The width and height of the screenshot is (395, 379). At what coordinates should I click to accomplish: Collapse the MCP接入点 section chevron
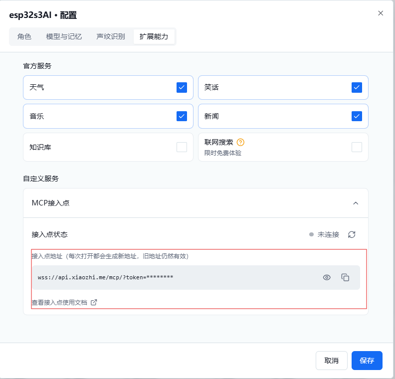point(356,203)
